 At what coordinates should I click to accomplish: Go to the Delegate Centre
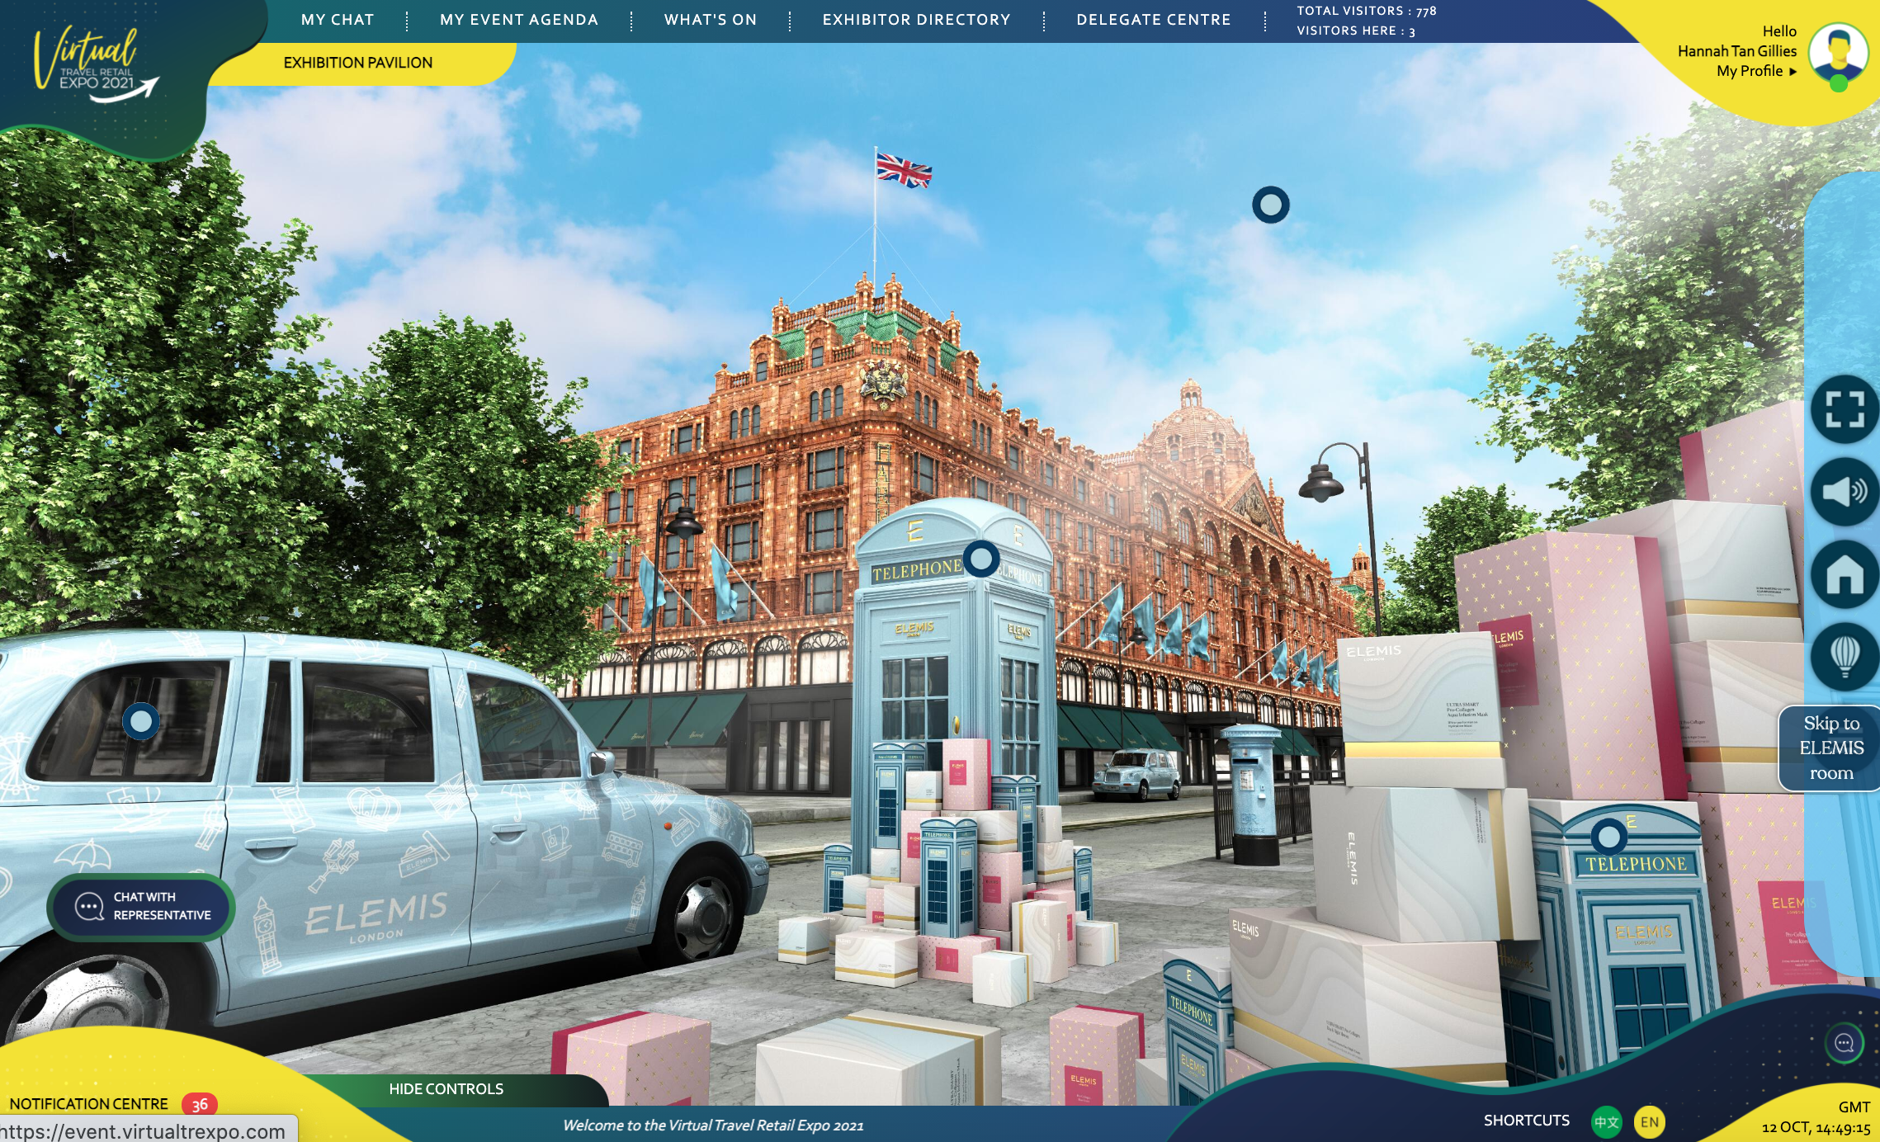tap(1153, 20)
